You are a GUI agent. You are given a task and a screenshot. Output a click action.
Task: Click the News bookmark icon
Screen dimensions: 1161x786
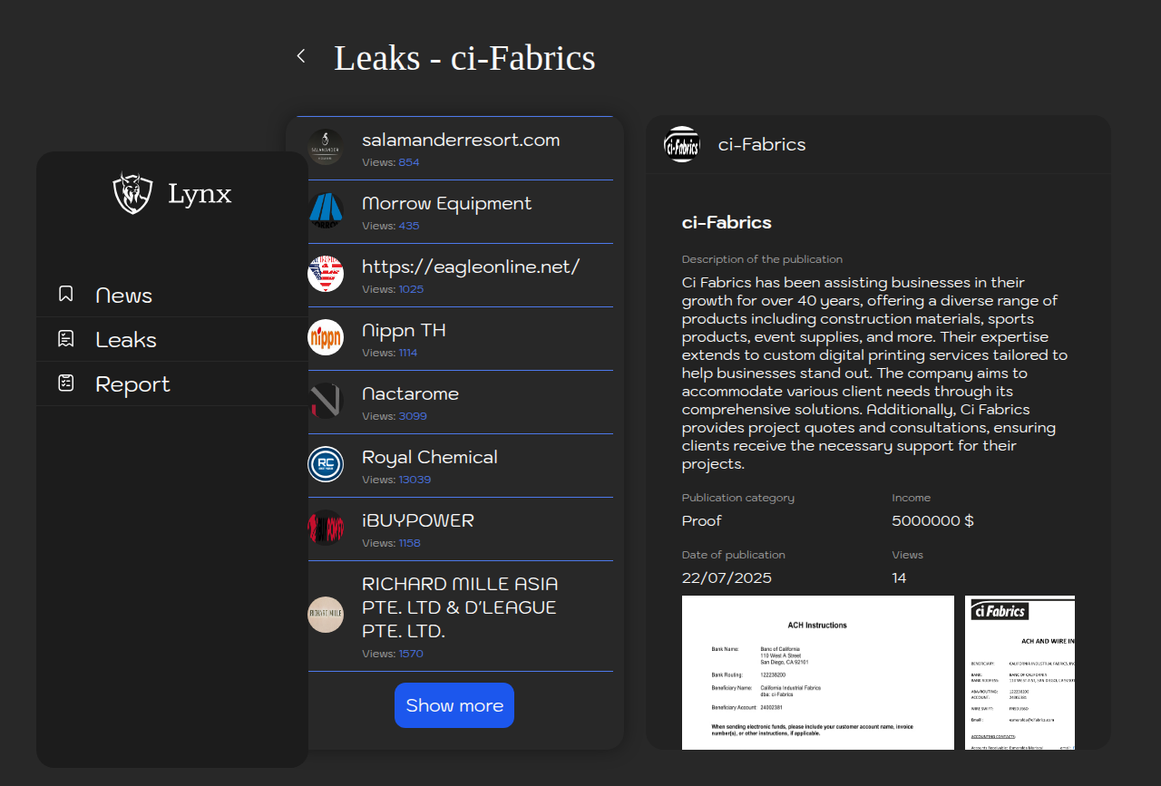tap(65, 294)
